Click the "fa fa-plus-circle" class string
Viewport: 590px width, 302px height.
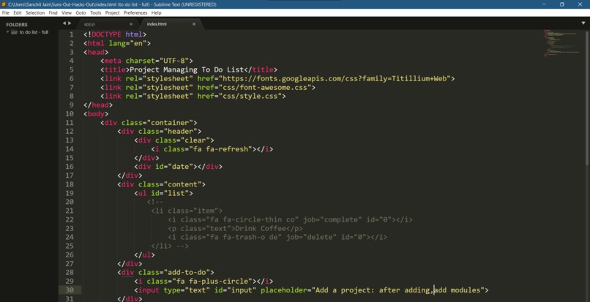pyautogui.click(x=212, y=282)
